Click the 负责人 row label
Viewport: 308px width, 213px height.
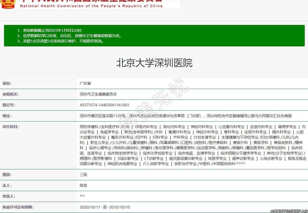pyautogui.click(x=9, y=196)
